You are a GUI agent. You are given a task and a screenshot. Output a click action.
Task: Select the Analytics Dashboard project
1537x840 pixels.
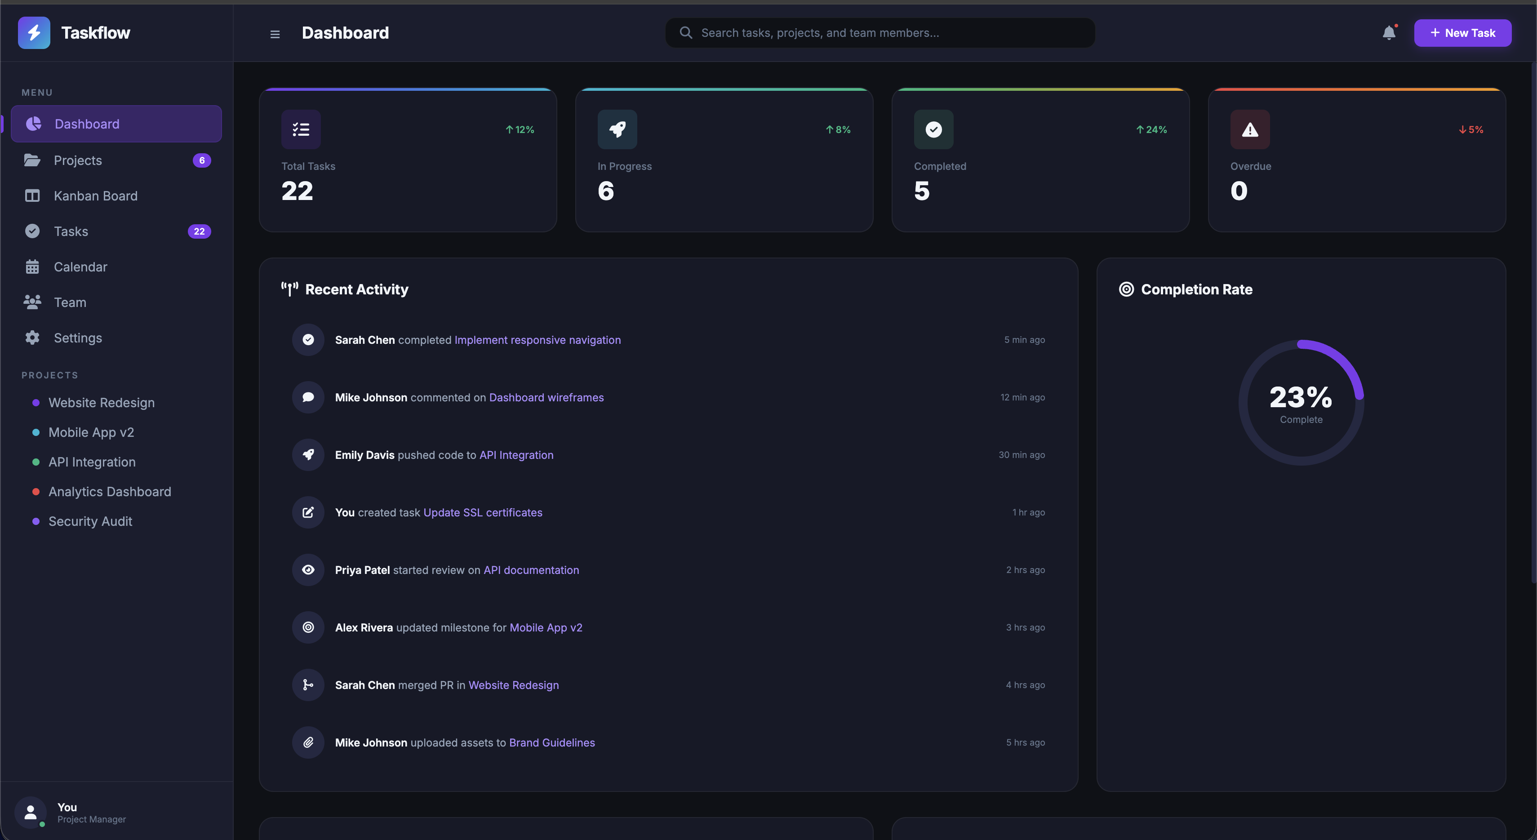(x=110, y=492)
